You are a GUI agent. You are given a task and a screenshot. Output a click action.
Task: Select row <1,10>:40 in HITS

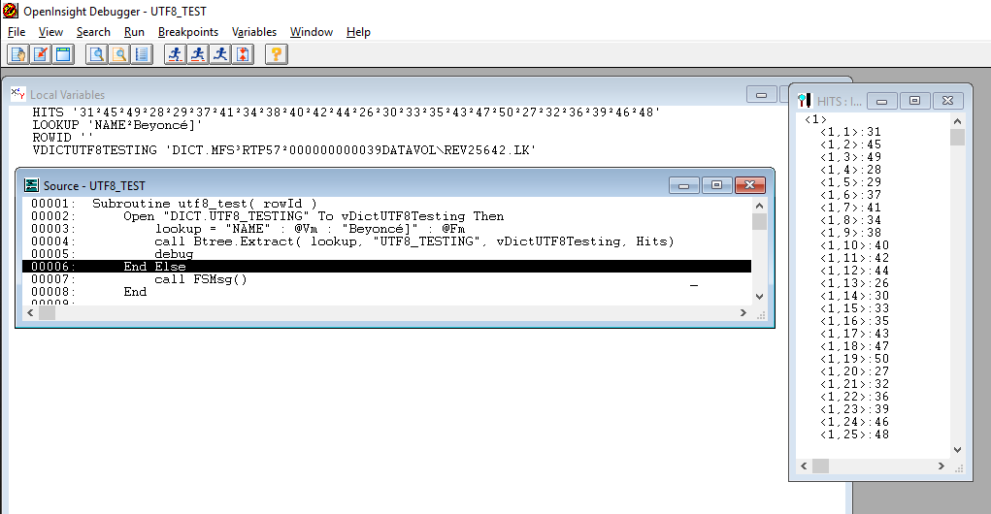(x=854, y=245)
